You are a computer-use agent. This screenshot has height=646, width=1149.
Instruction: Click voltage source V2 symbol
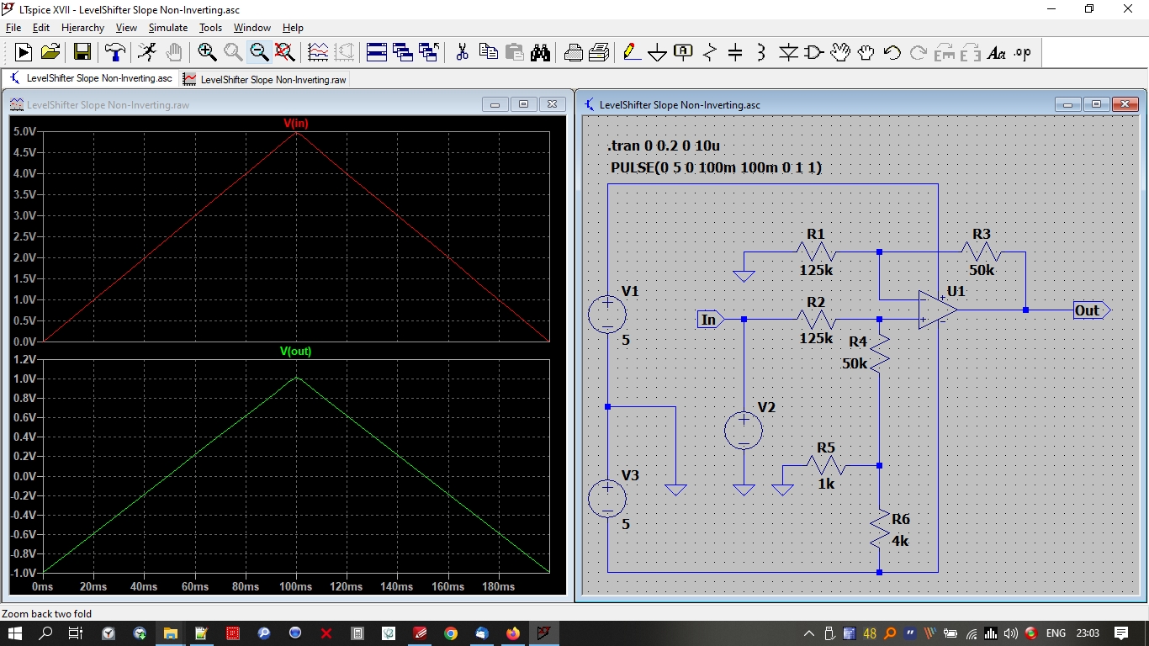point(744,430)
